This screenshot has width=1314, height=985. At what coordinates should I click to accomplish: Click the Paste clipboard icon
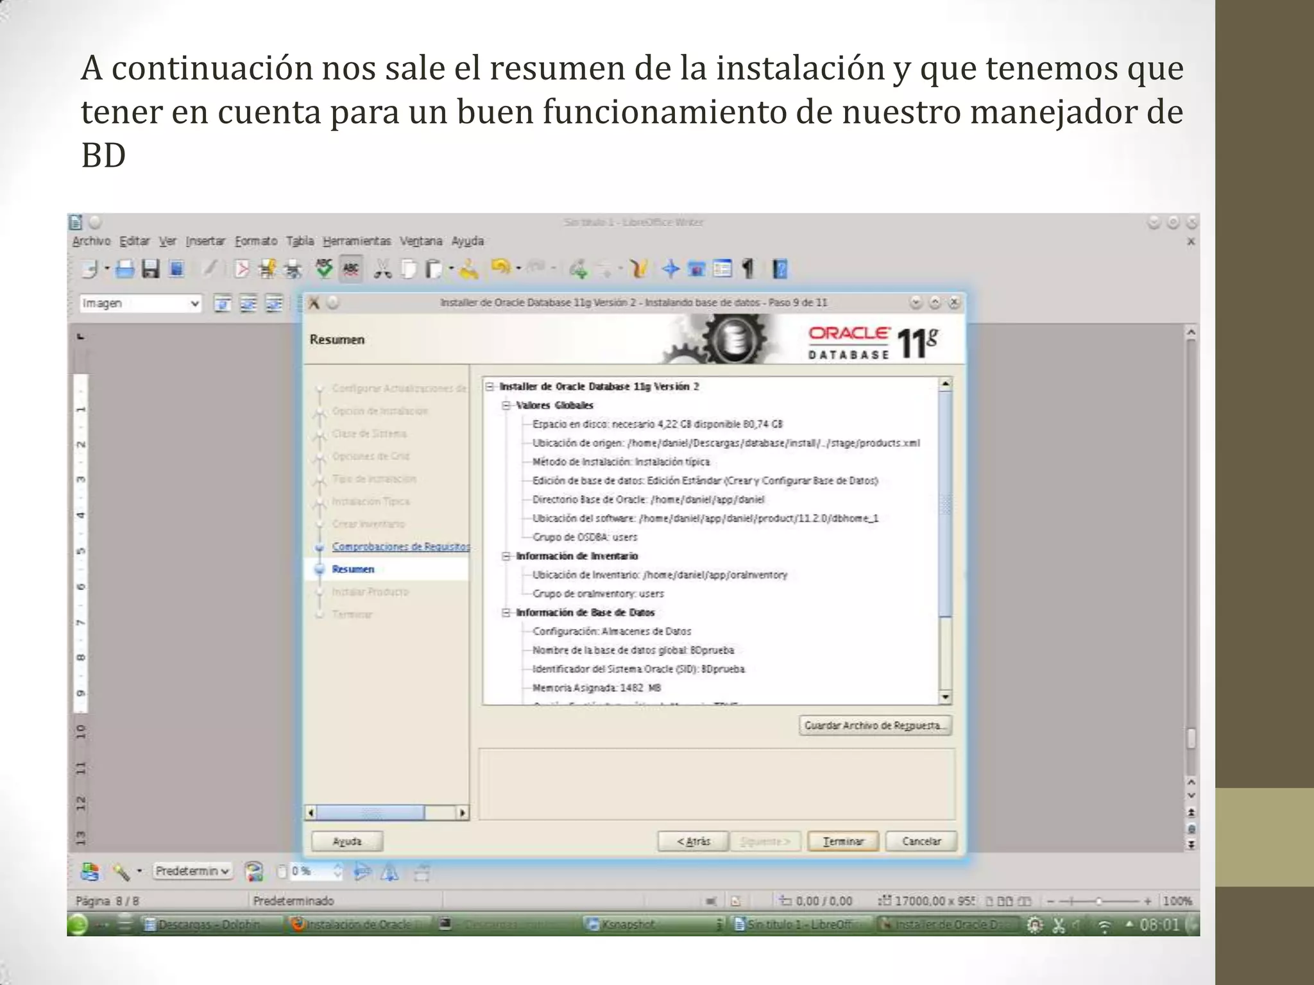434,269
